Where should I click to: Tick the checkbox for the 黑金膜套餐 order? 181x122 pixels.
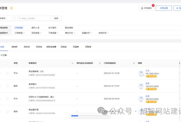(7, 73)
